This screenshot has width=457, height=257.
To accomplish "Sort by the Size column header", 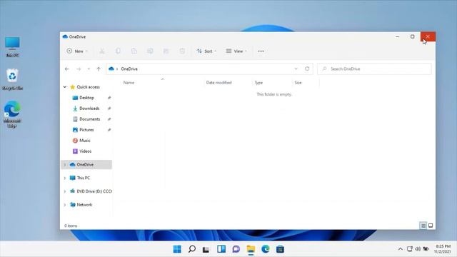I will [298, 83].
